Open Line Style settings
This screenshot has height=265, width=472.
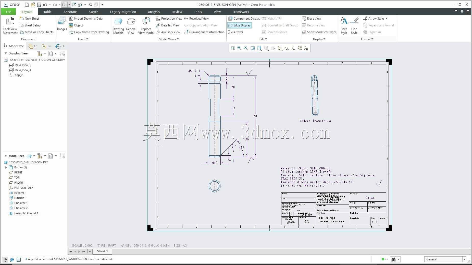point(354,26)
